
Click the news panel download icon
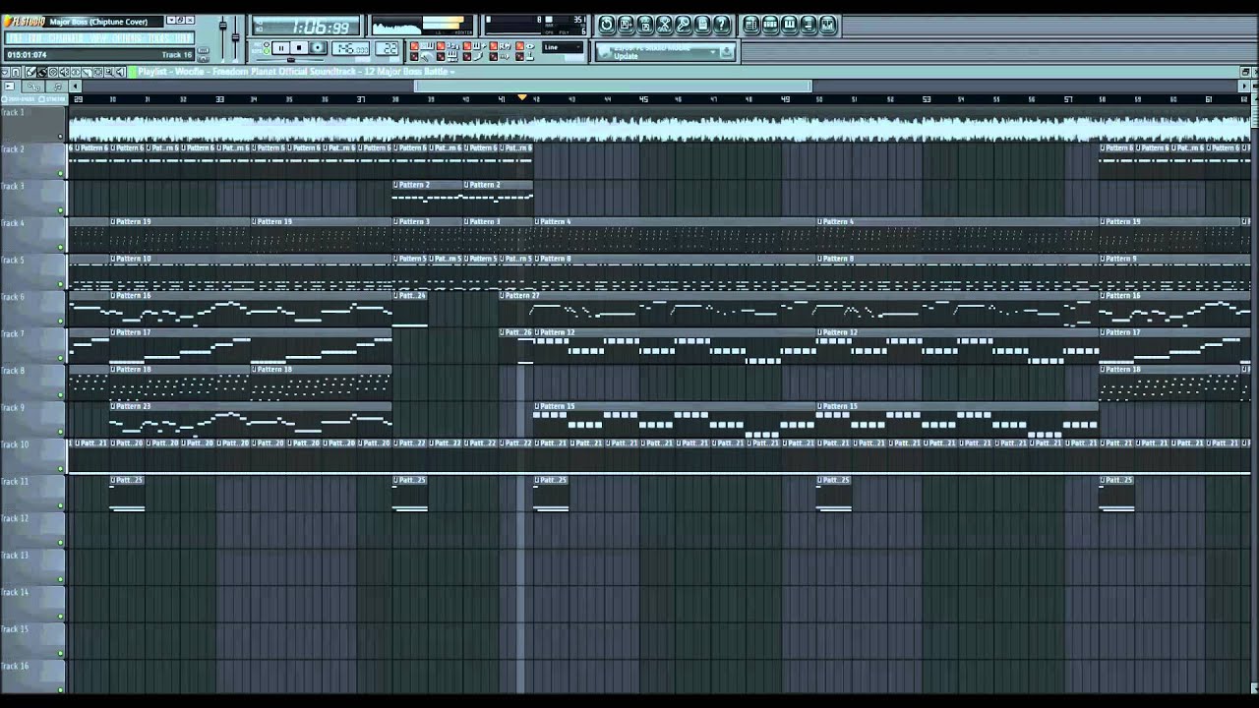[x=727, y=52]
